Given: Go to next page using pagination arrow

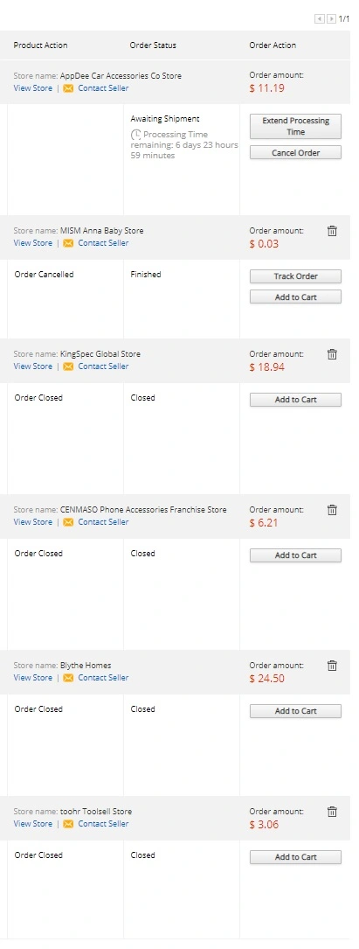Looking at the screenshot, I should (x=331, y=18).
